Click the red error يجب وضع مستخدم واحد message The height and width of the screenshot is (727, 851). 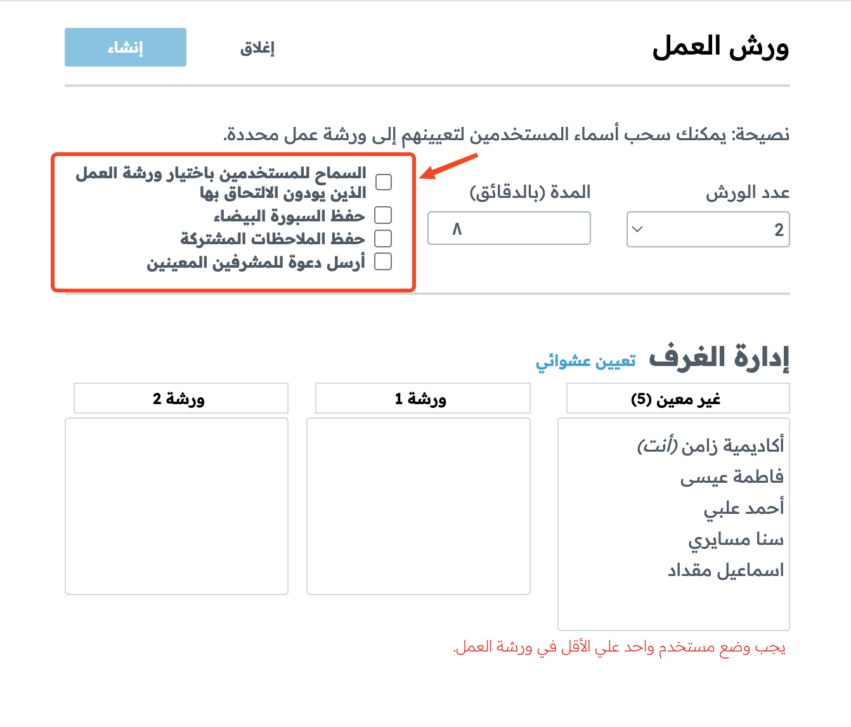(x=620, y=647)
